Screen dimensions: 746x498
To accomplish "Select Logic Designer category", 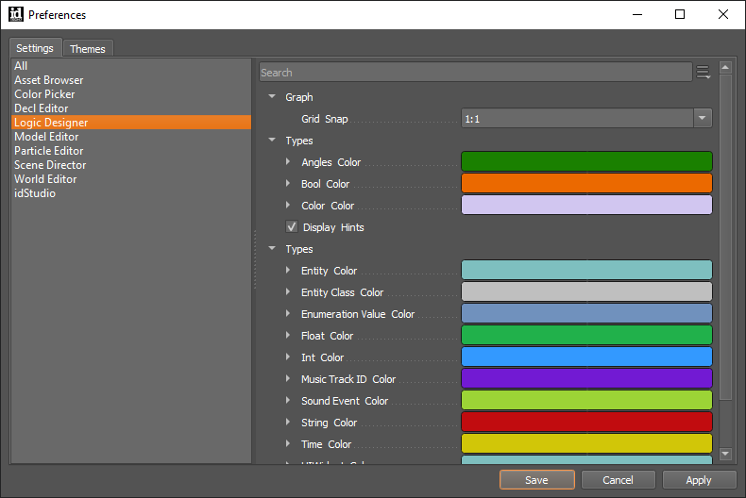I will coord(131,122).
